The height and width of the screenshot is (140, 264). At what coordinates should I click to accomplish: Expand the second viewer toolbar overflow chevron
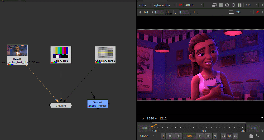click(262, 12)
